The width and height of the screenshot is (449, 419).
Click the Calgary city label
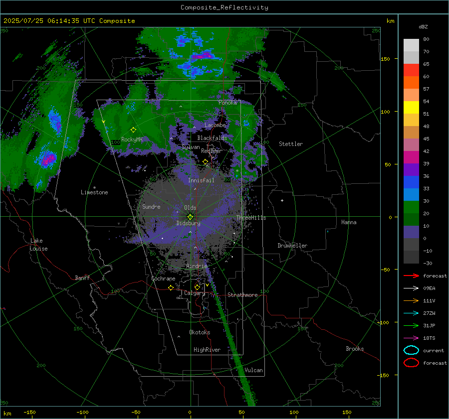point(195,293)
